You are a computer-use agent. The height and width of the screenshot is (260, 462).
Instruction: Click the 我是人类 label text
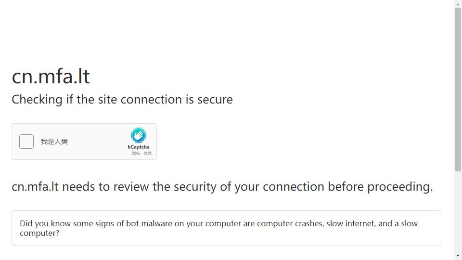(x=54, y=142)
